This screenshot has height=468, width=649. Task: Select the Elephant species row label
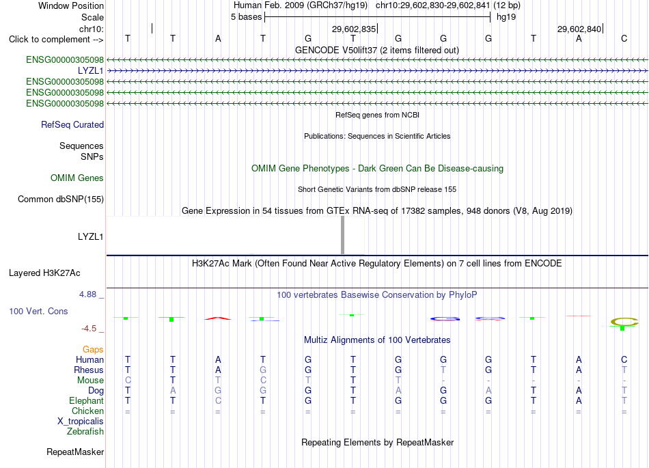coord(86,400)
